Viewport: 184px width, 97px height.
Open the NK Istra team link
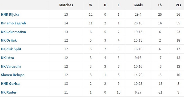(7, 58)
